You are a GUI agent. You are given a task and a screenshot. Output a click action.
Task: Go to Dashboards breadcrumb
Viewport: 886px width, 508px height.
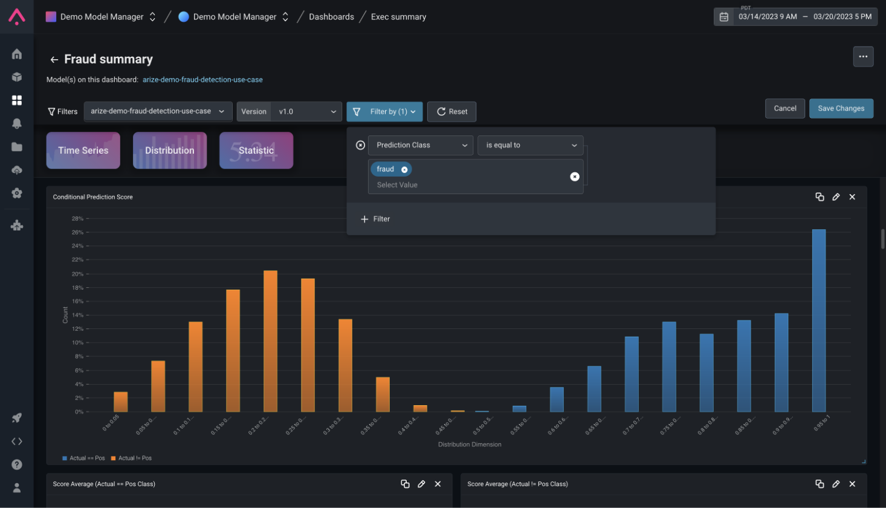coord(331,17)
